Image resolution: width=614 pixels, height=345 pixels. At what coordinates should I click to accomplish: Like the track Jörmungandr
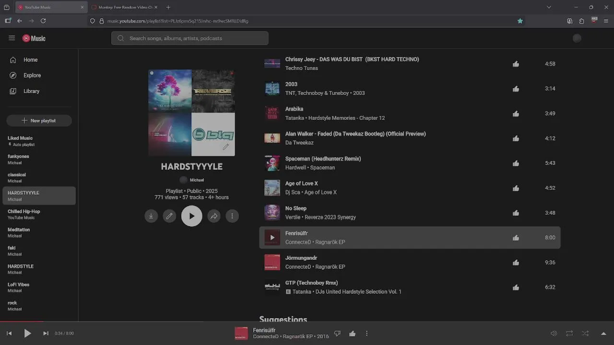pyautogui.click(x=516, y=263)
